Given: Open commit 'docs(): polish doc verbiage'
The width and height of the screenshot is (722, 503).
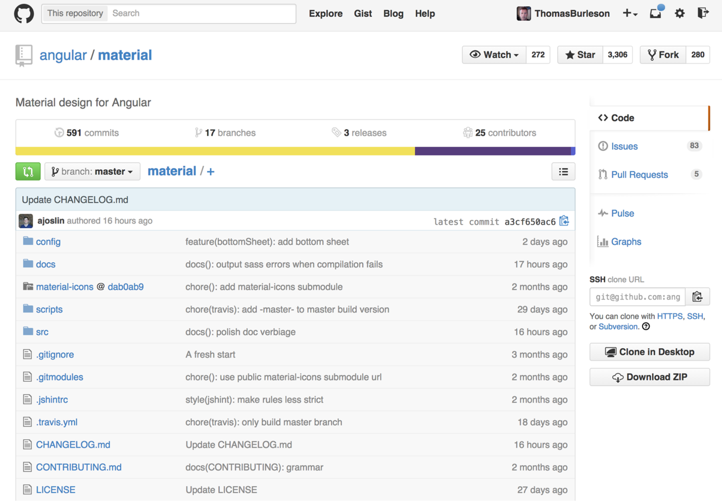Looking at the screenshot, I should click(241, 332).
